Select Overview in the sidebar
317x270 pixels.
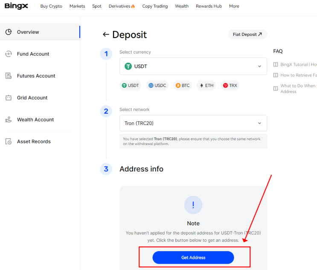click(x=40, y=32)
